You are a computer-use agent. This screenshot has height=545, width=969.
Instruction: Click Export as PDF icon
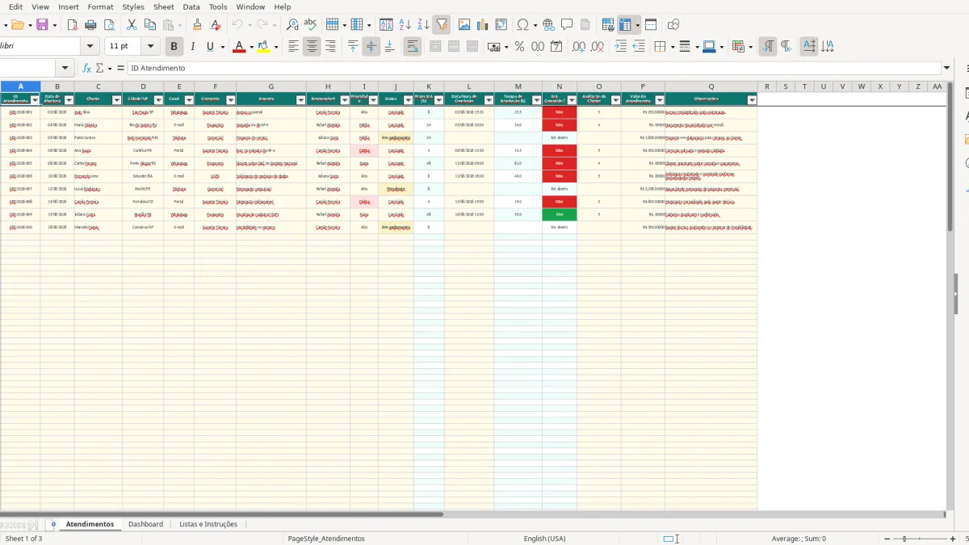point(72,25)
